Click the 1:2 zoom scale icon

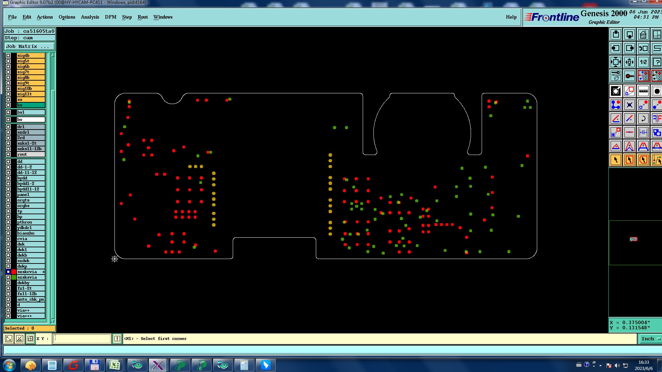[x=643, y=62]
